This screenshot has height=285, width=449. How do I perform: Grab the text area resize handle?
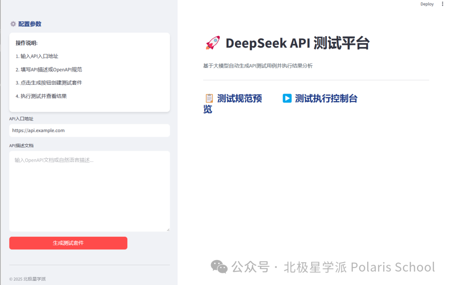[x=168, y=229]
